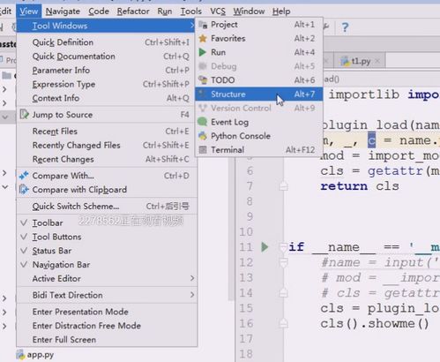Screen dimensions: 440x362
Task: Open the Terminal tool window
Action: point(258,150)
